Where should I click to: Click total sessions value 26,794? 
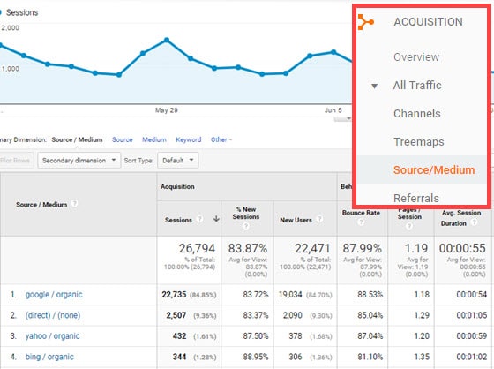click(197, 248)
